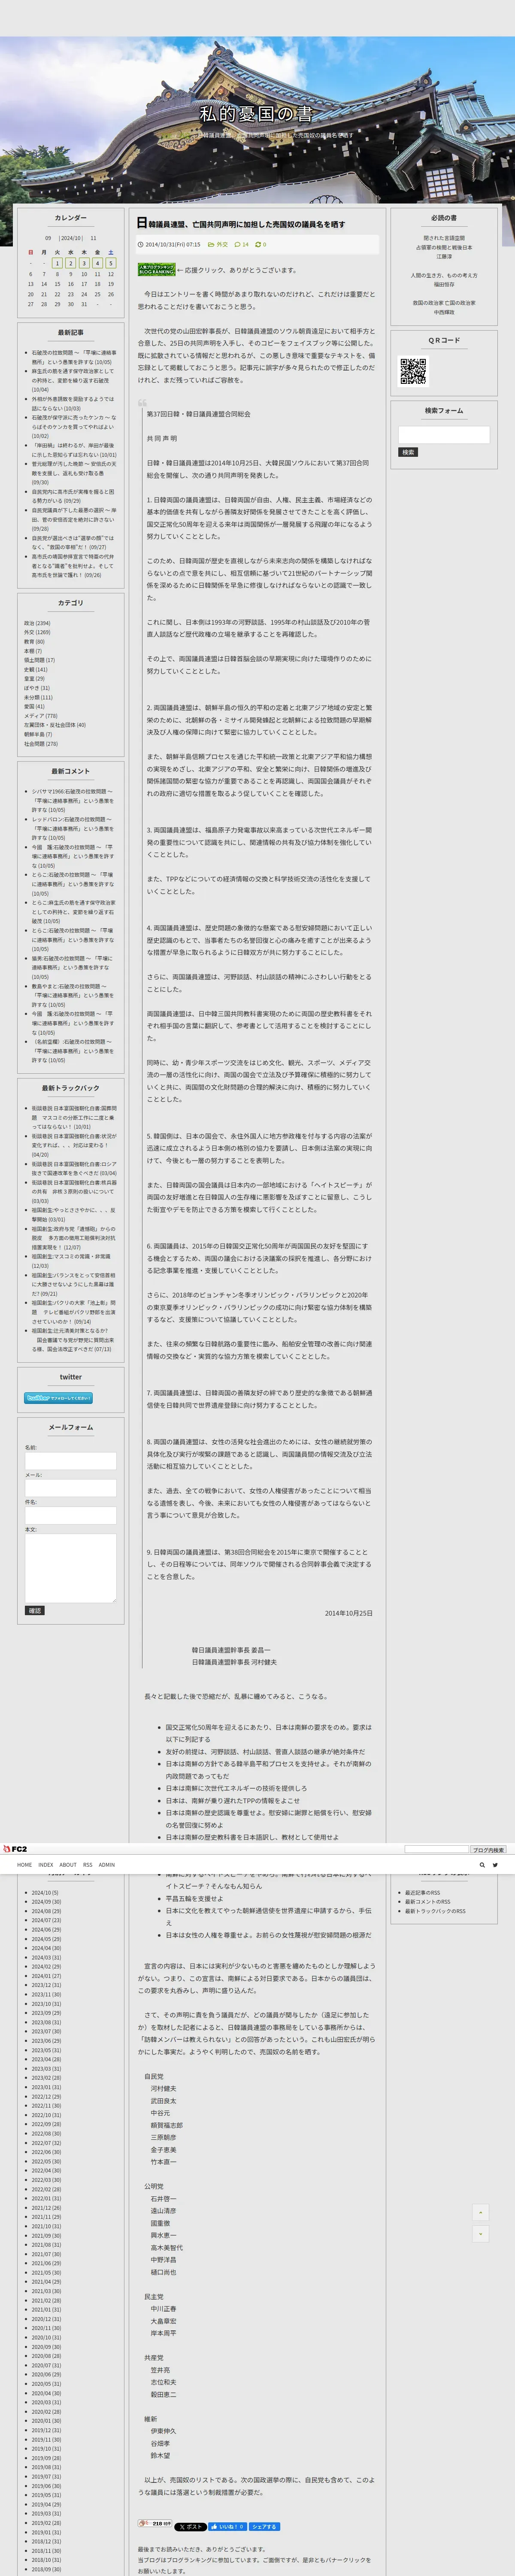Open the 最新コメントのRSS link
The height and width of the screenshot is (2576, 515).
click(428, 1901)
